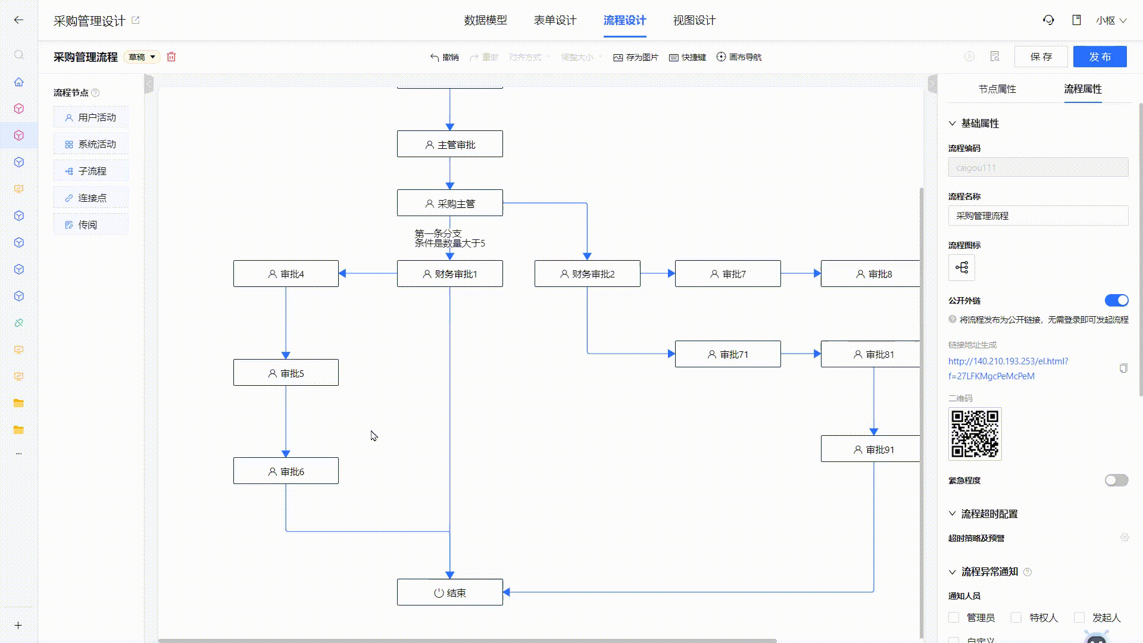Click 重做 redo toolbar item

tap(484, 57)
